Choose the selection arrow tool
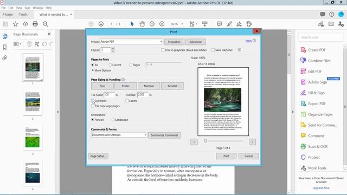The height and width of the screenshot is (195, 347). (132, 24)
